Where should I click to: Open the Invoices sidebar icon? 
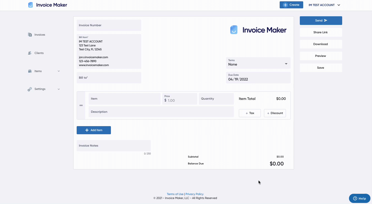(30, 35)
